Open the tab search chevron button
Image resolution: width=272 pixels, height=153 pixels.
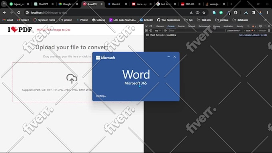pos(4,4)
